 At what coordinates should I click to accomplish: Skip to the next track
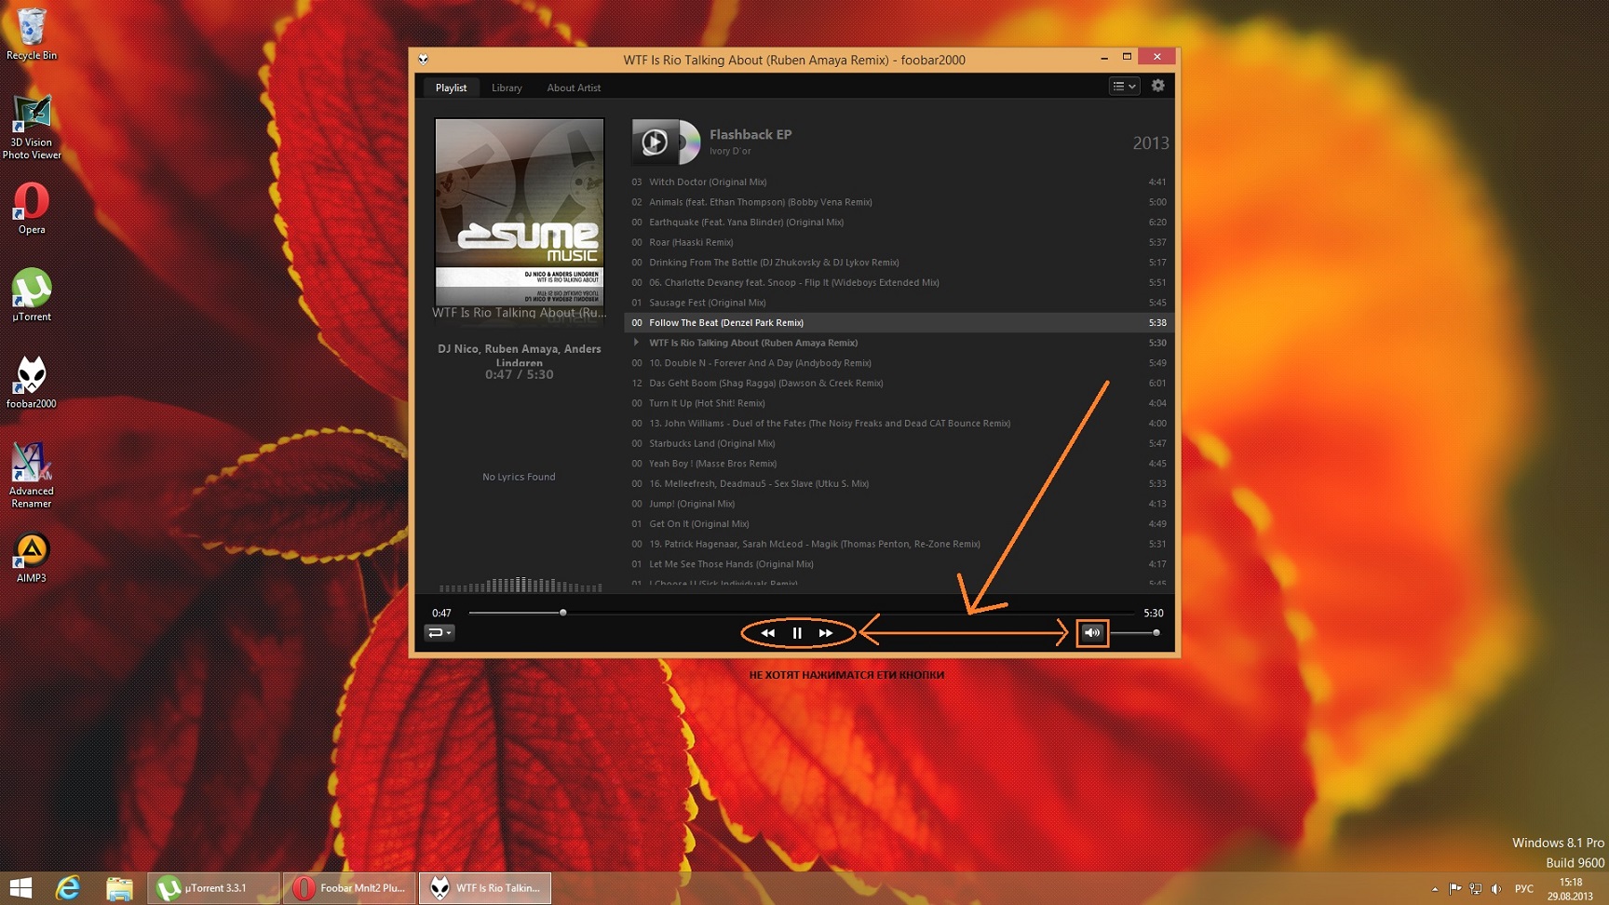tap(826, 633)
